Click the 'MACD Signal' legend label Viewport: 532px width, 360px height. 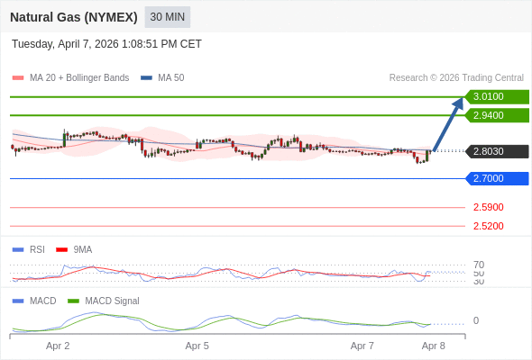[113, 301]
